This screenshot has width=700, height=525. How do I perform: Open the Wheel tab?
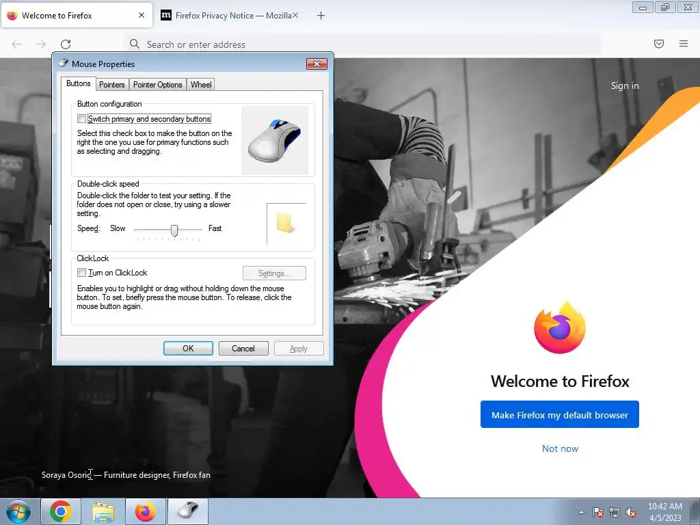201,84
